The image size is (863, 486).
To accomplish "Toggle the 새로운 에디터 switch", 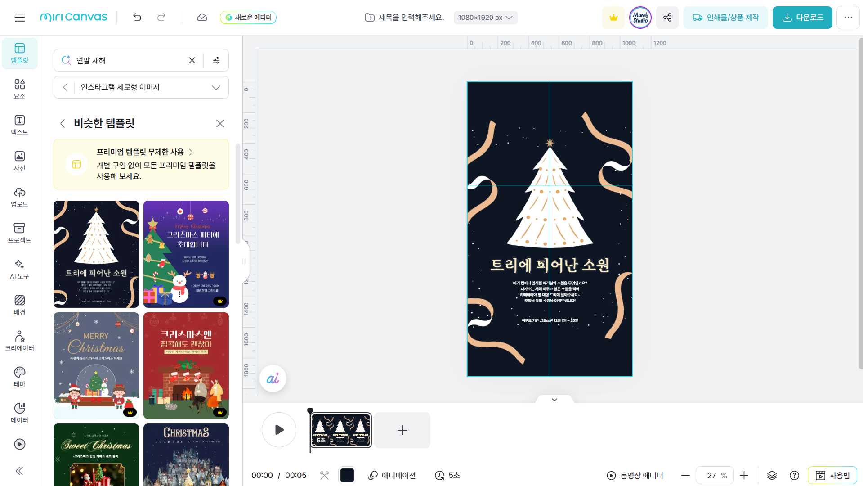I will click(x=248, y=18).
